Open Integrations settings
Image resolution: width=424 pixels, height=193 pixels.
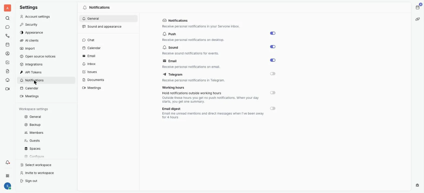(x=46, y=64)
